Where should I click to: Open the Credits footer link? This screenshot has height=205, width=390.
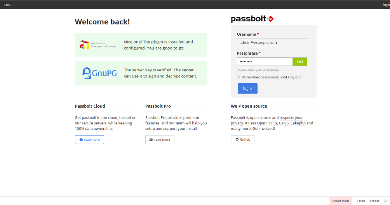(374, 201)
